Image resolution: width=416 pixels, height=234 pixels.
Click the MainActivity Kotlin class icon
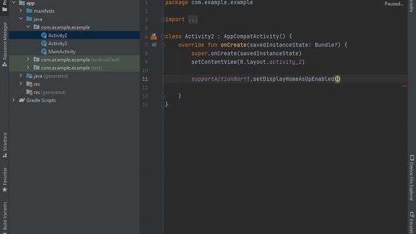44,51
